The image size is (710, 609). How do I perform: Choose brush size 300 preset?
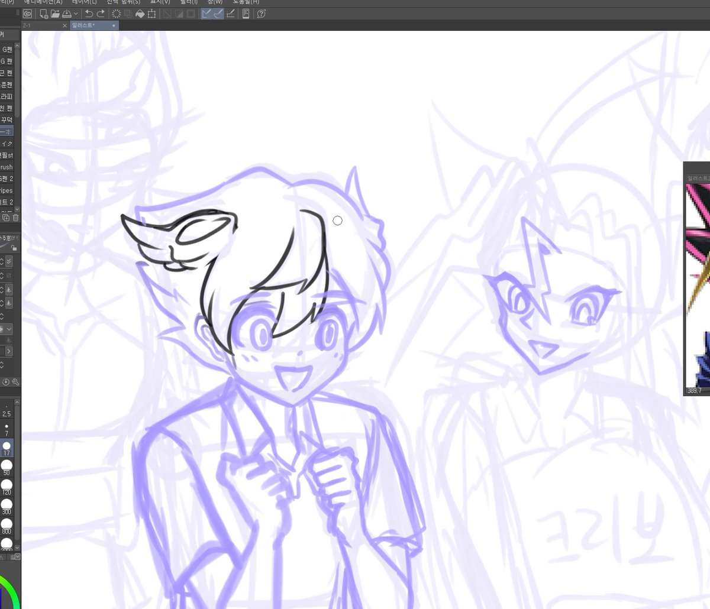7,507
